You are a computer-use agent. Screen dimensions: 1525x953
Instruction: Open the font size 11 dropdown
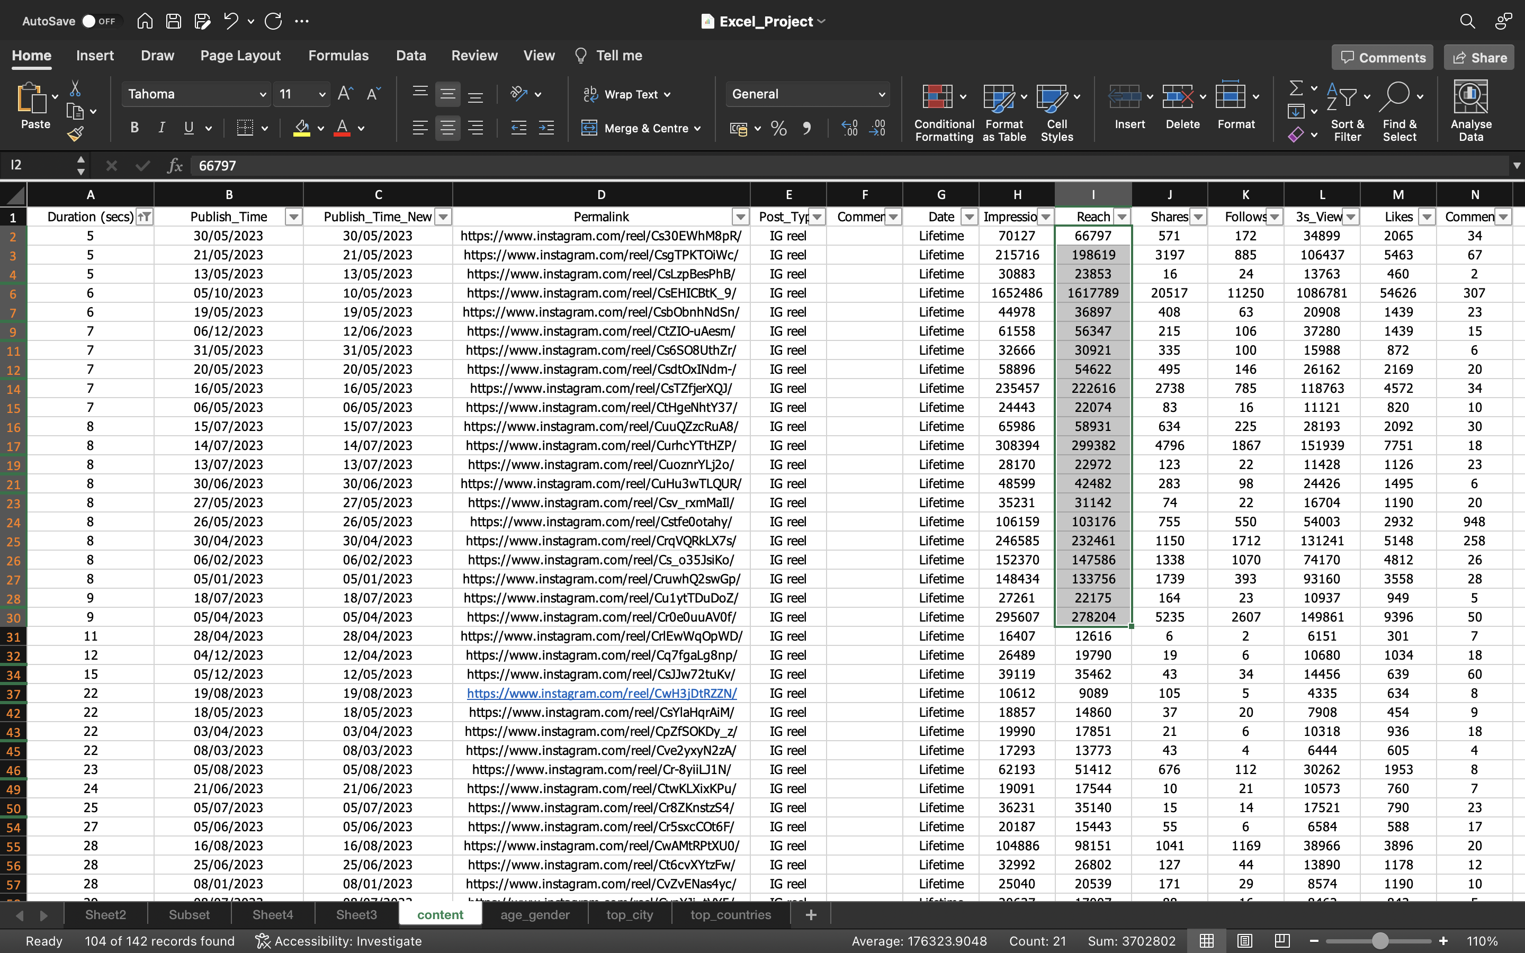coord(322,95)
